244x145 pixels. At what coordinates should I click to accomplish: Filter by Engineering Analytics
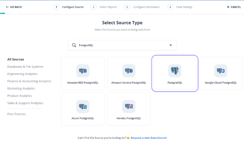22,74
